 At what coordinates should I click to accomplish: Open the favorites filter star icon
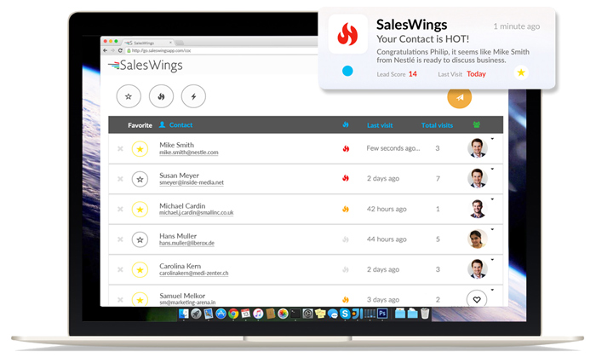[x=129, y=96]
